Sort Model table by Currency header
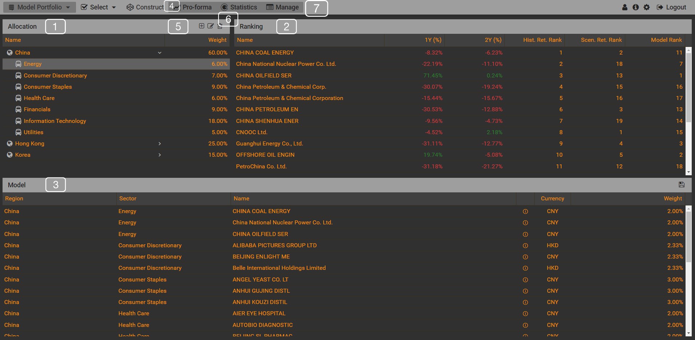This screenshot has height=340, width=695. pos(552,199)
